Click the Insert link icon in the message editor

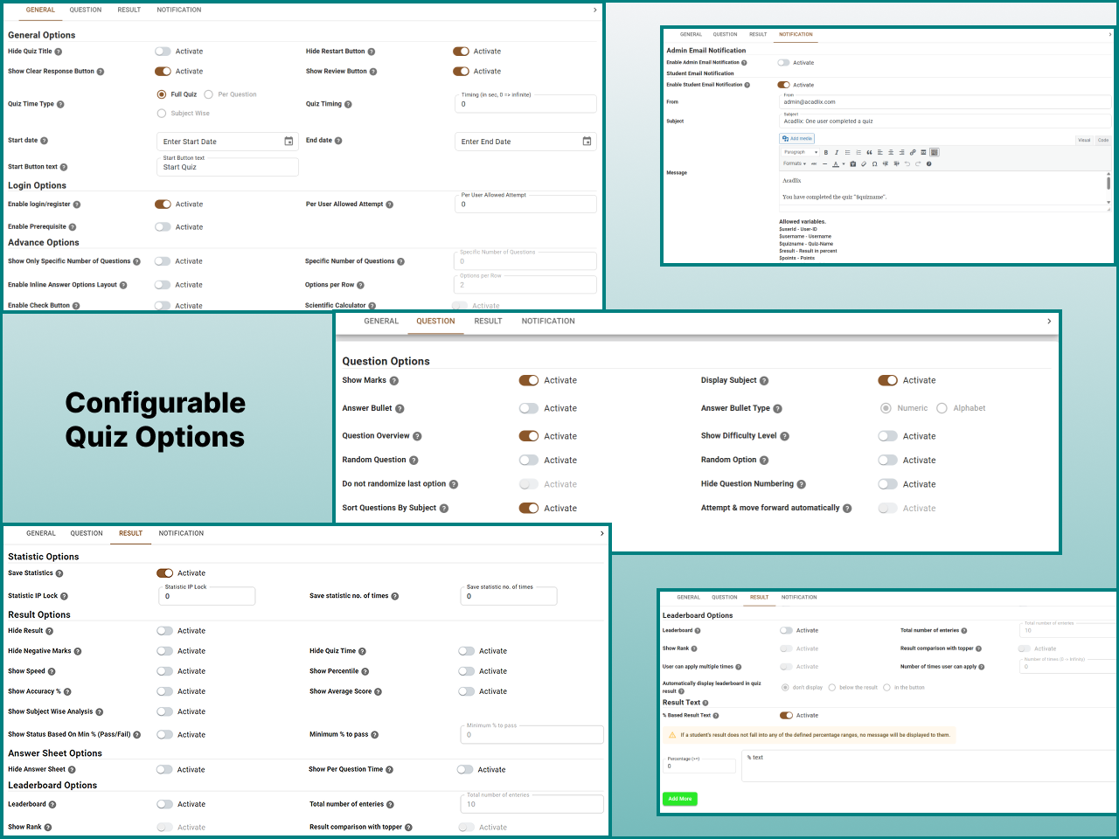tap(913, 152)
